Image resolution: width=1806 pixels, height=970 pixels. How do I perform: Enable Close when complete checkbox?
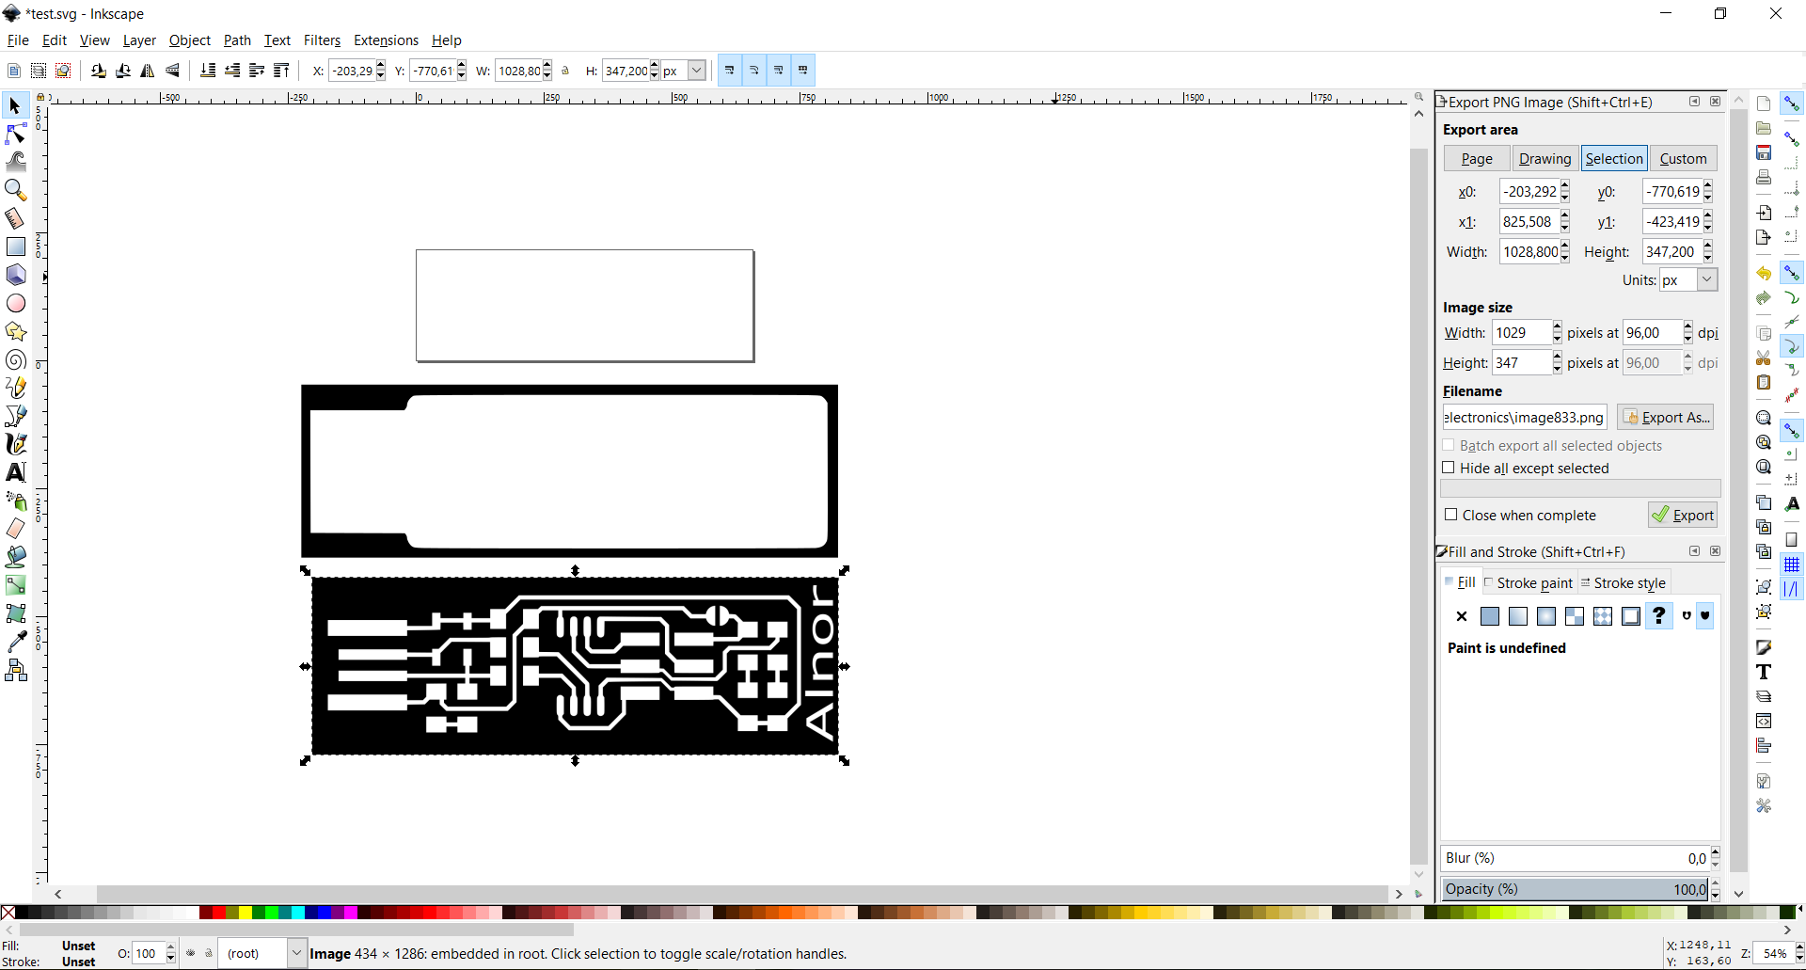coord(1450,515)
